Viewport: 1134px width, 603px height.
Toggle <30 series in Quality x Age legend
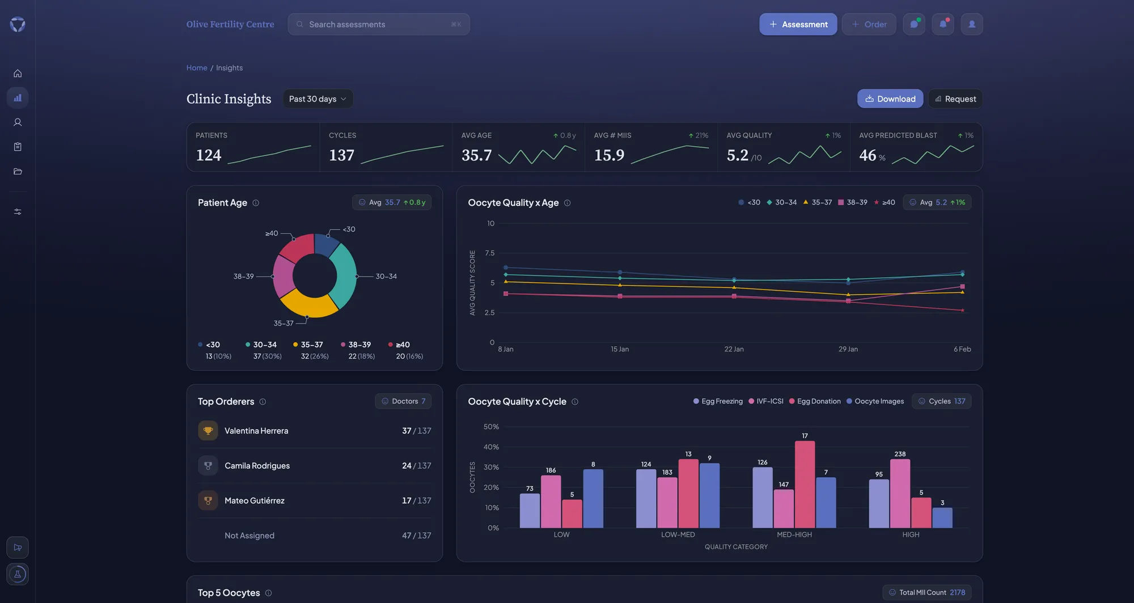pyautogui.click(x=749, y=202)
